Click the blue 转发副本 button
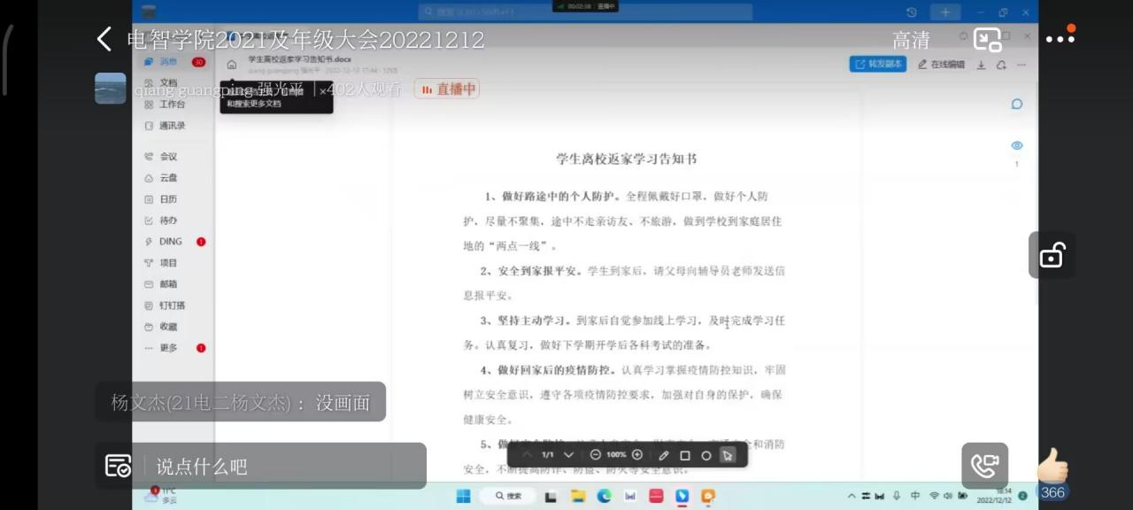Screen dimensions: 1133x510 [876, 65]
